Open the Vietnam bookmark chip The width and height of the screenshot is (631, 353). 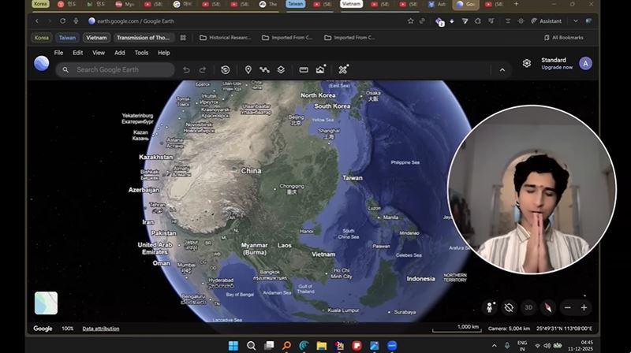(96, 38)
